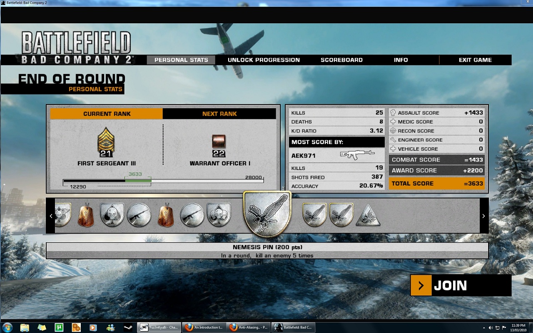Click the 'MOST SCORE BY:' header

(337, 142)
